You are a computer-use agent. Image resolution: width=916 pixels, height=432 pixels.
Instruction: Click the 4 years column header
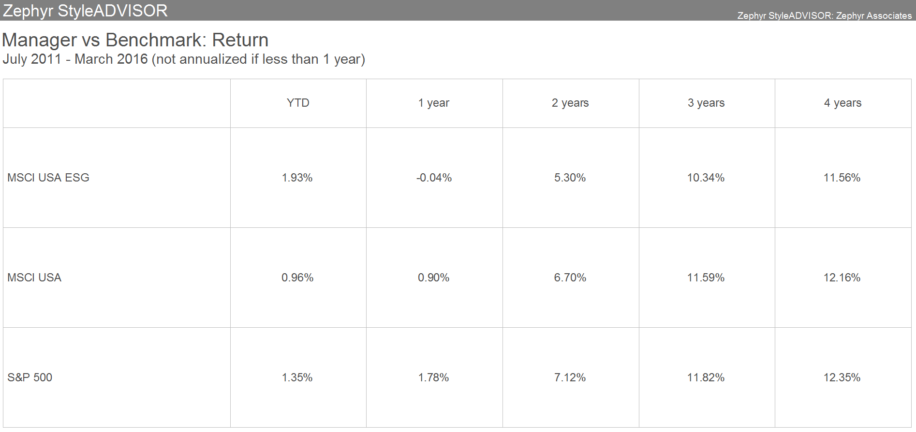point(842,103)
